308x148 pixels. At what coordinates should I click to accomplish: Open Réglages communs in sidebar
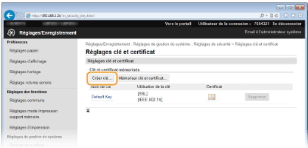coord(27,101)
